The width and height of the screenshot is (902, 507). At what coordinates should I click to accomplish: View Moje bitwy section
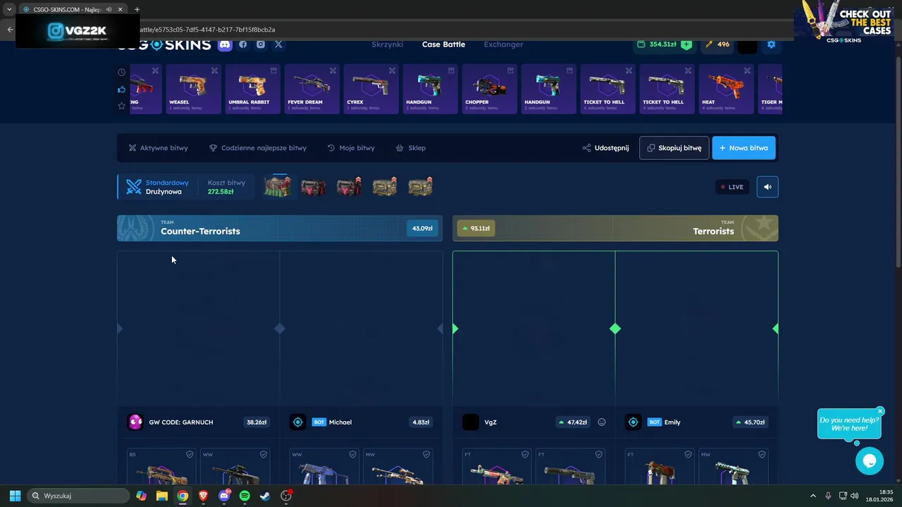(x=351, y=148)
